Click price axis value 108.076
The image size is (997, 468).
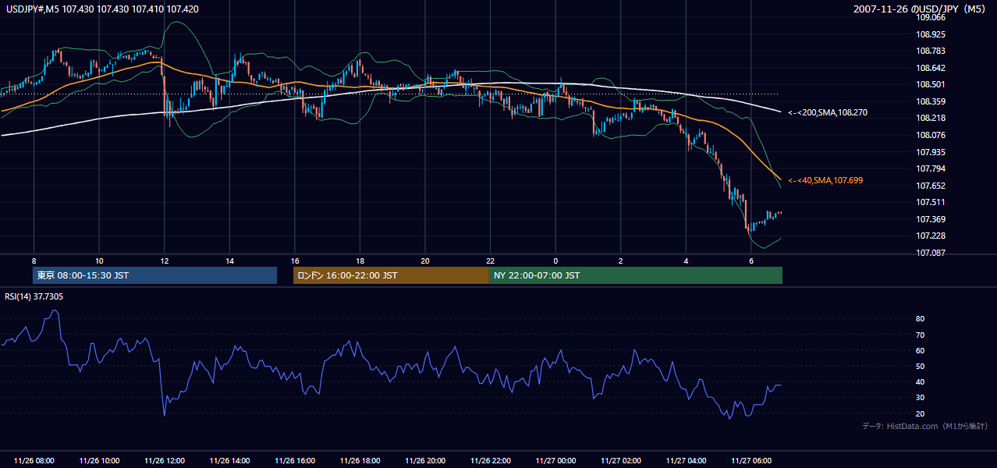point(931,135)
